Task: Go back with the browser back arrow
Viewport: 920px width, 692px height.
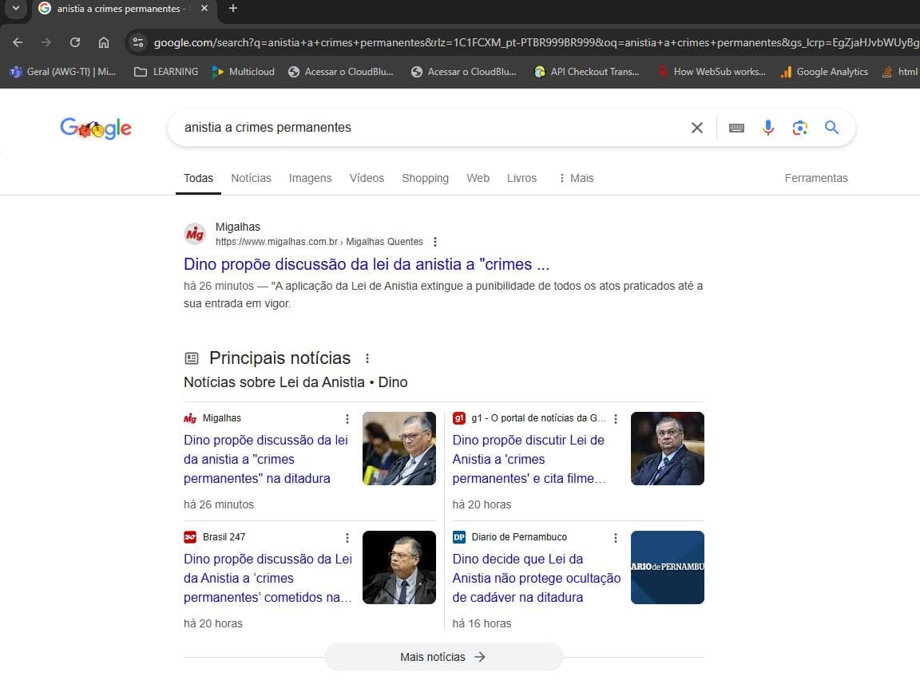Action: click(18, 42)
